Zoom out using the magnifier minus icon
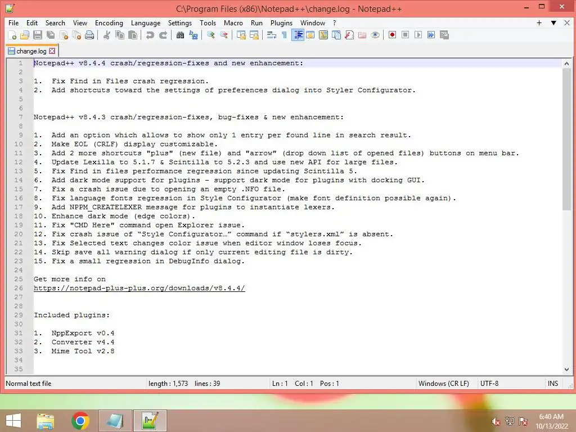This screenshot has height=432, width=576. pos(224,35)
